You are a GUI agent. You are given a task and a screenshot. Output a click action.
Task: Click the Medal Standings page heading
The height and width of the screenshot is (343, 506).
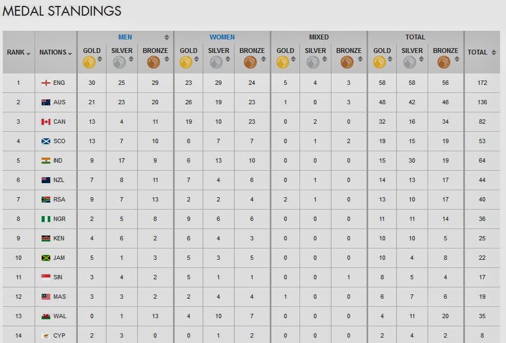62,11
